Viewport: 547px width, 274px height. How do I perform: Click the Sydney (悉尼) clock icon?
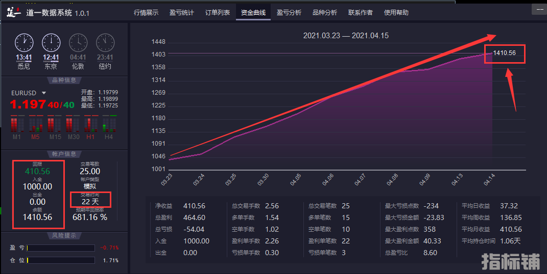[23, 43]
